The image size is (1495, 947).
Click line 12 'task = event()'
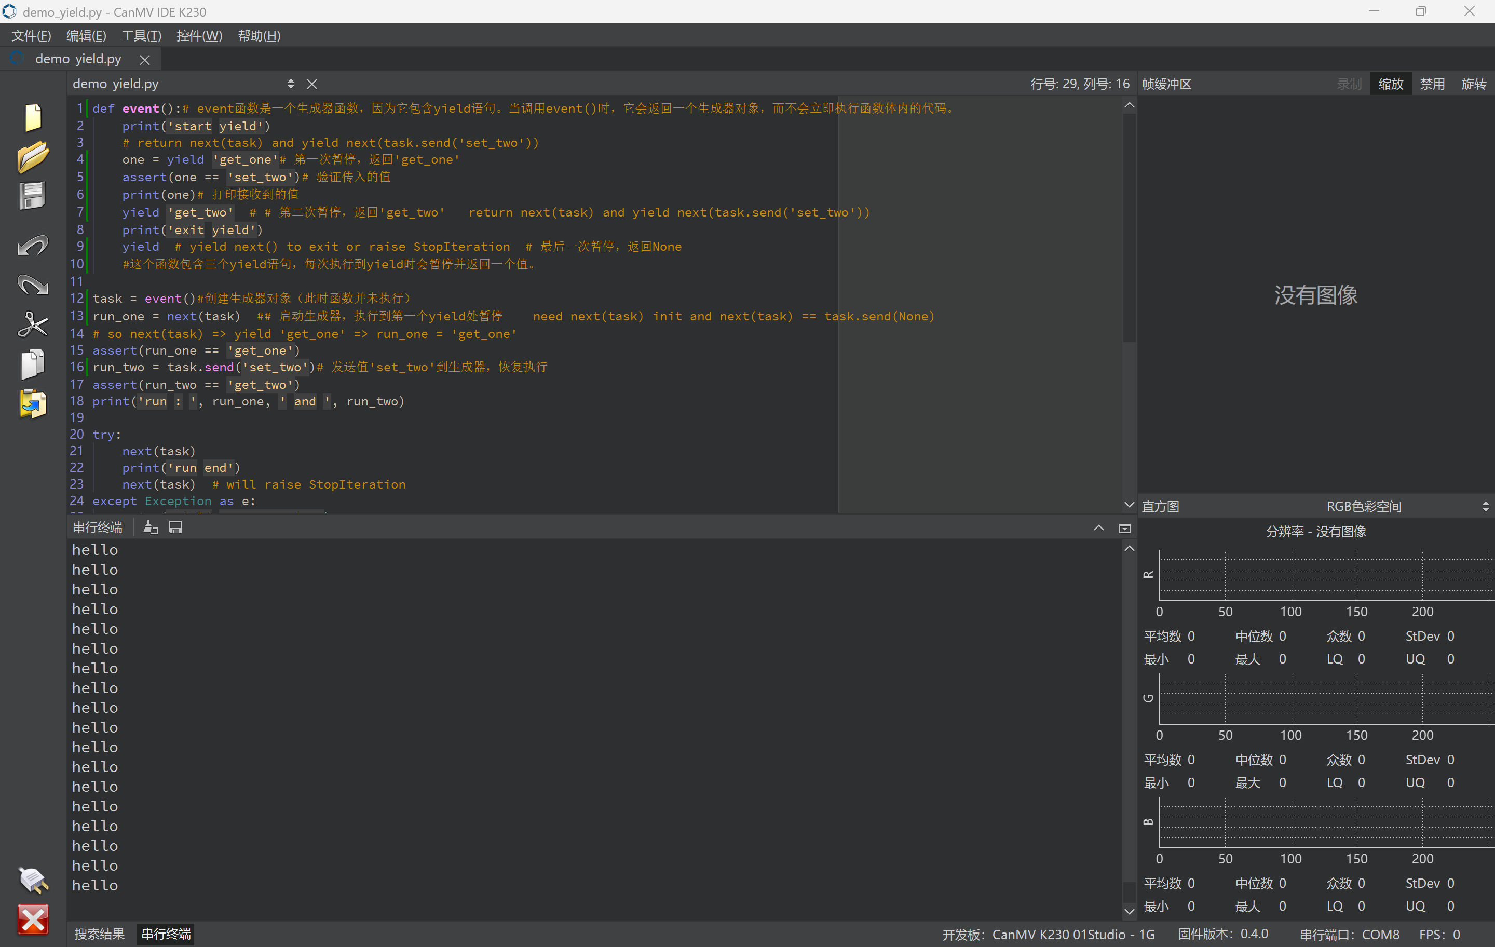tap(251, 299)
